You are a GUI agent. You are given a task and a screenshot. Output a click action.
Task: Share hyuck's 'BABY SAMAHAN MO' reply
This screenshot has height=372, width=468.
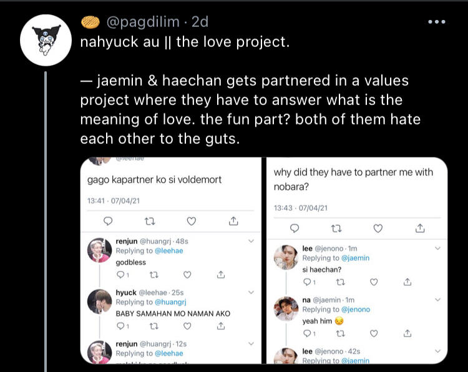(x=220, y=325)
